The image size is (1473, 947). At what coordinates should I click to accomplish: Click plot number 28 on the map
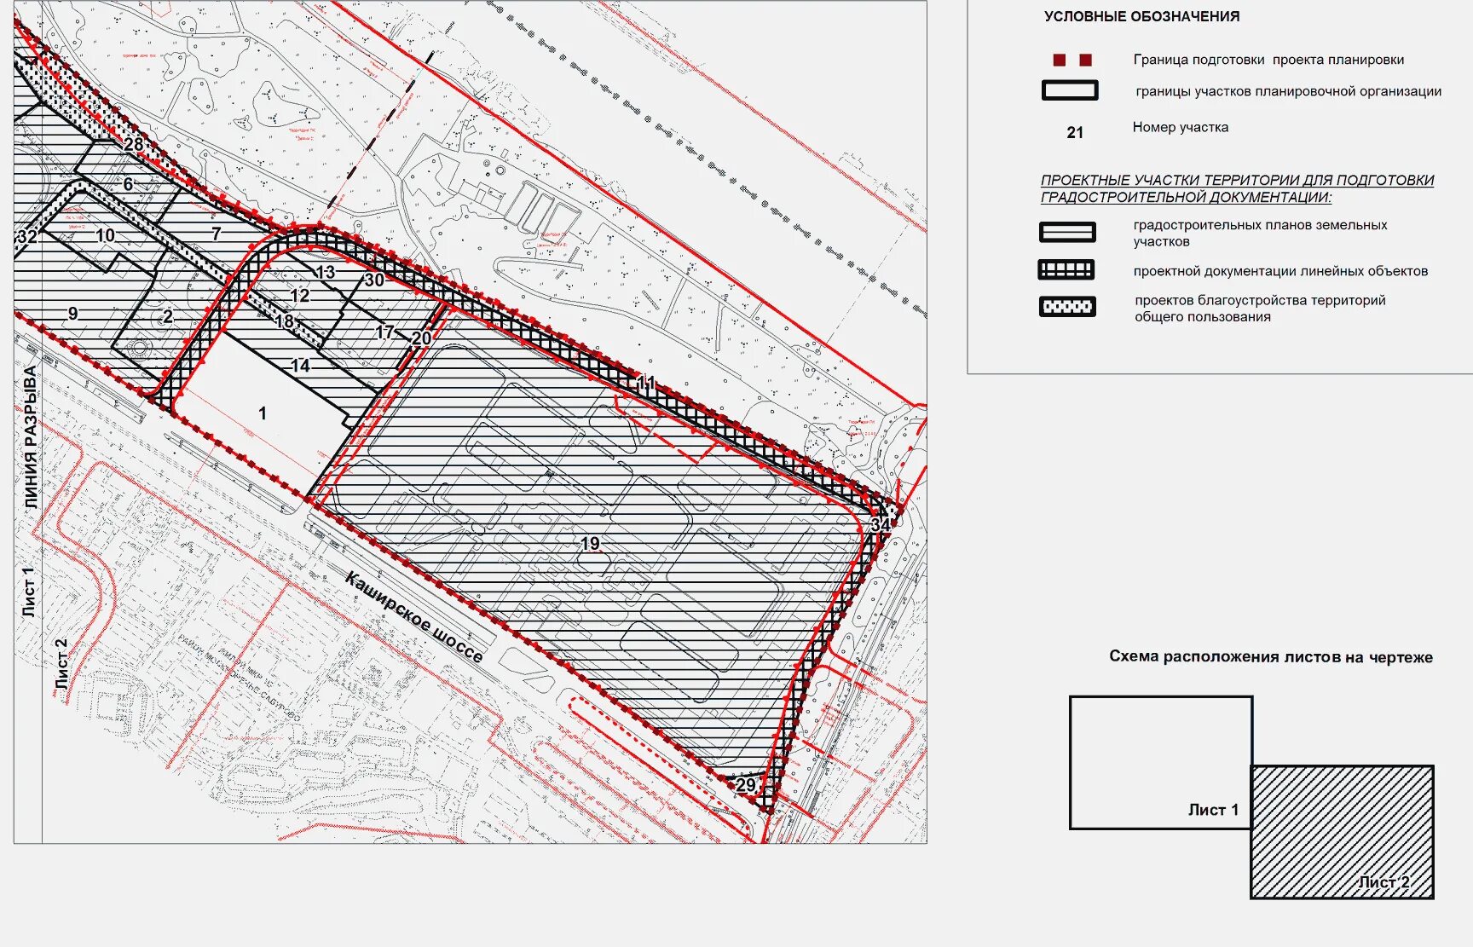coord(134,144)
